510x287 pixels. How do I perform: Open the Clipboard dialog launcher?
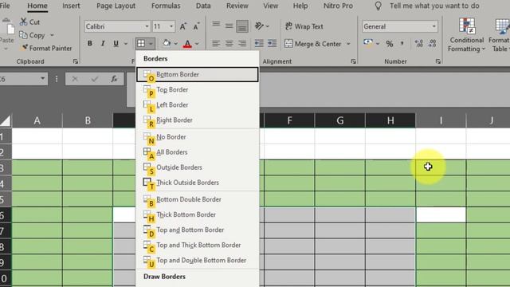76,61
